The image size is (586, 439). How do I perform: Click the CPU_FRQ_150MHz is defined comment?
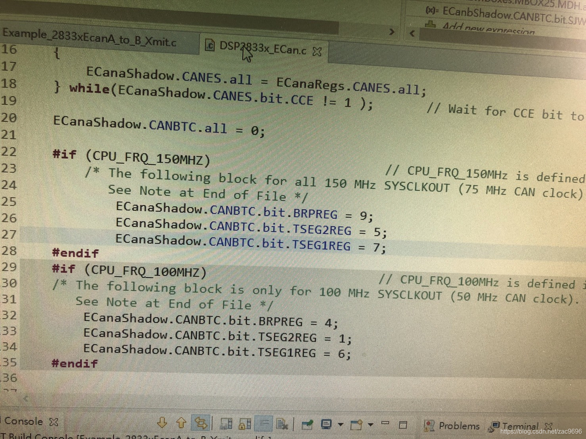[485, 174]
